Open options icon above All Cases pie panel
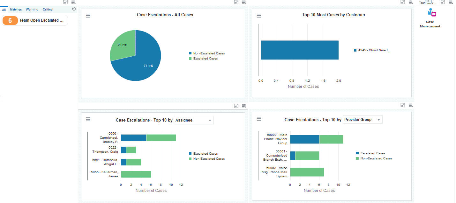The height and width of the screenshot is (203, 456). 244,2
